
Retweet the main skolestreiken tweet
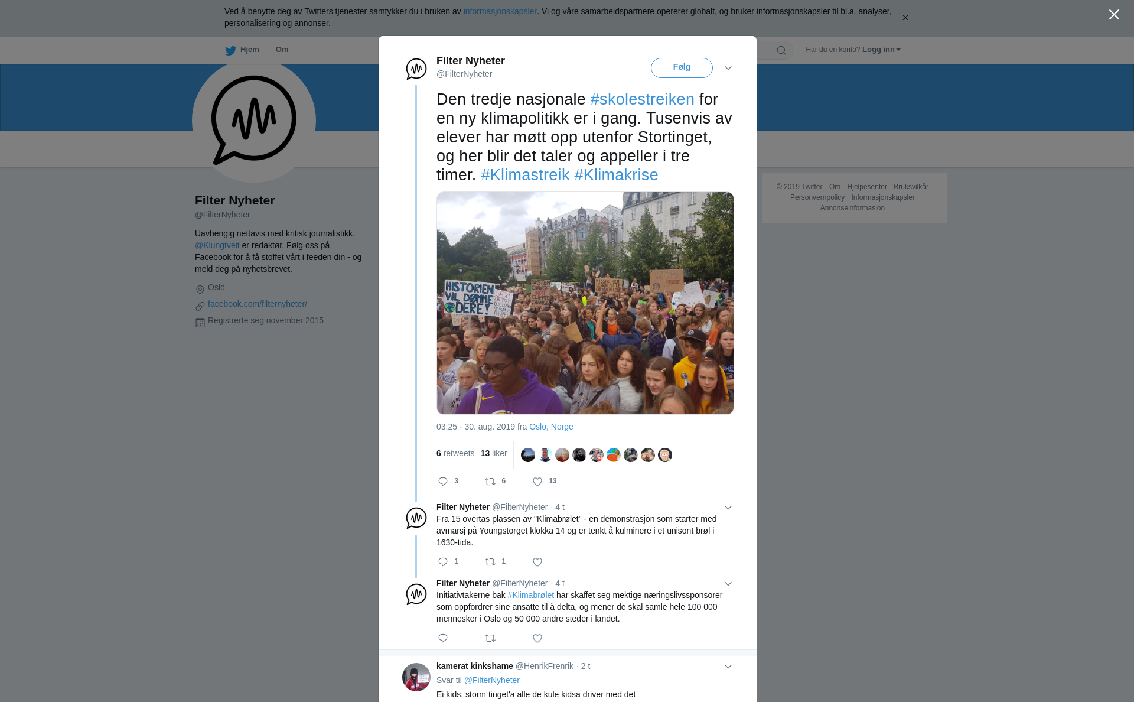click(x=490, y=482)
